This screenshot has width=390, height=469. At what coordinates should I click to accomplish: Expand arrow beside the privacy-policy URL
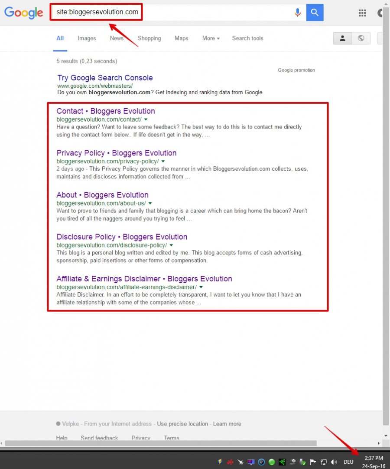[163, 161]
